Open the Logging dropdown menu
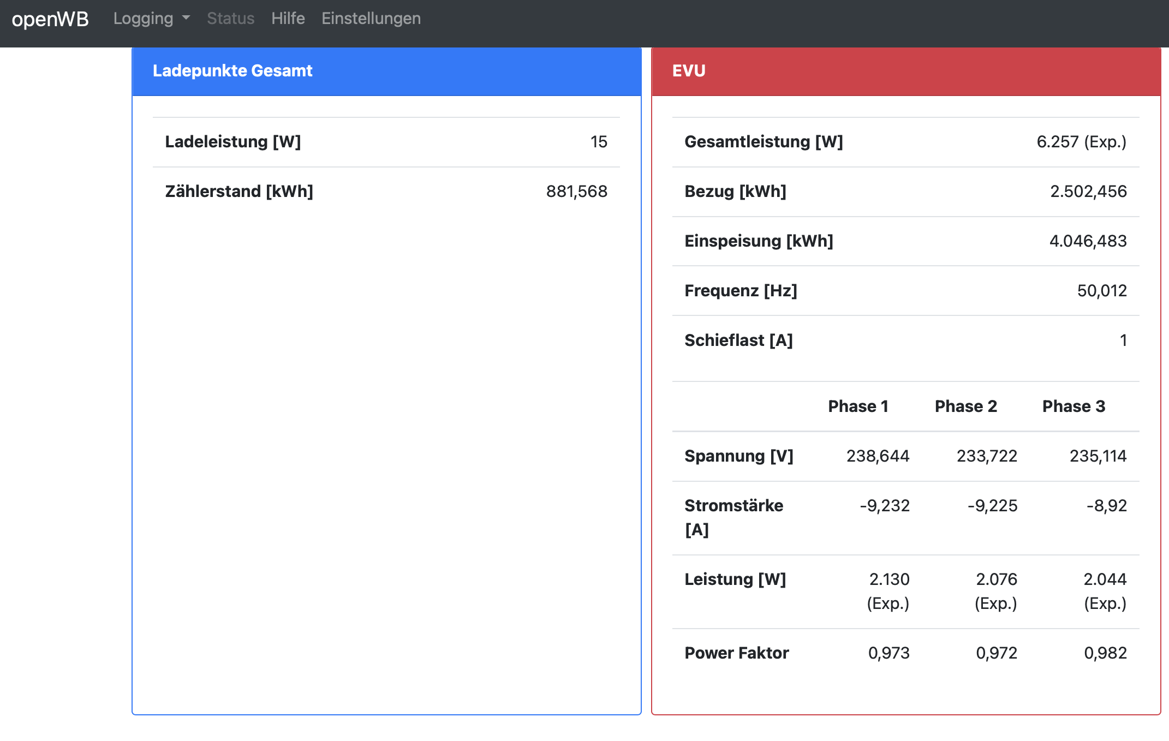 click(x=144, y=19)
